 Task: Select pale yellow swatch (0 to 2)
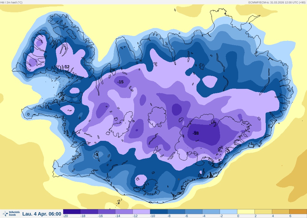pyautogui.click(x=246, y=212)
